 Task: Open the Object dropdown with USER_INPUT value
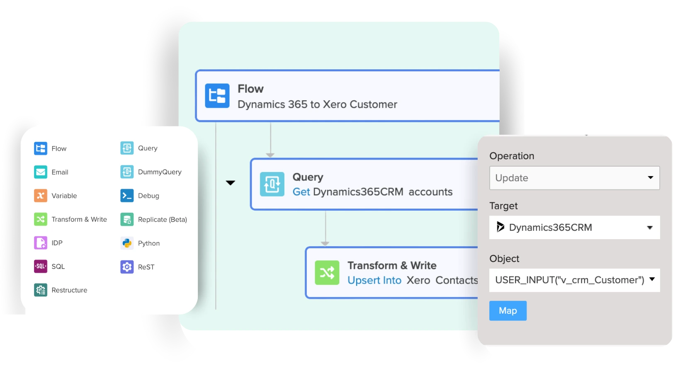click(574, 280)
